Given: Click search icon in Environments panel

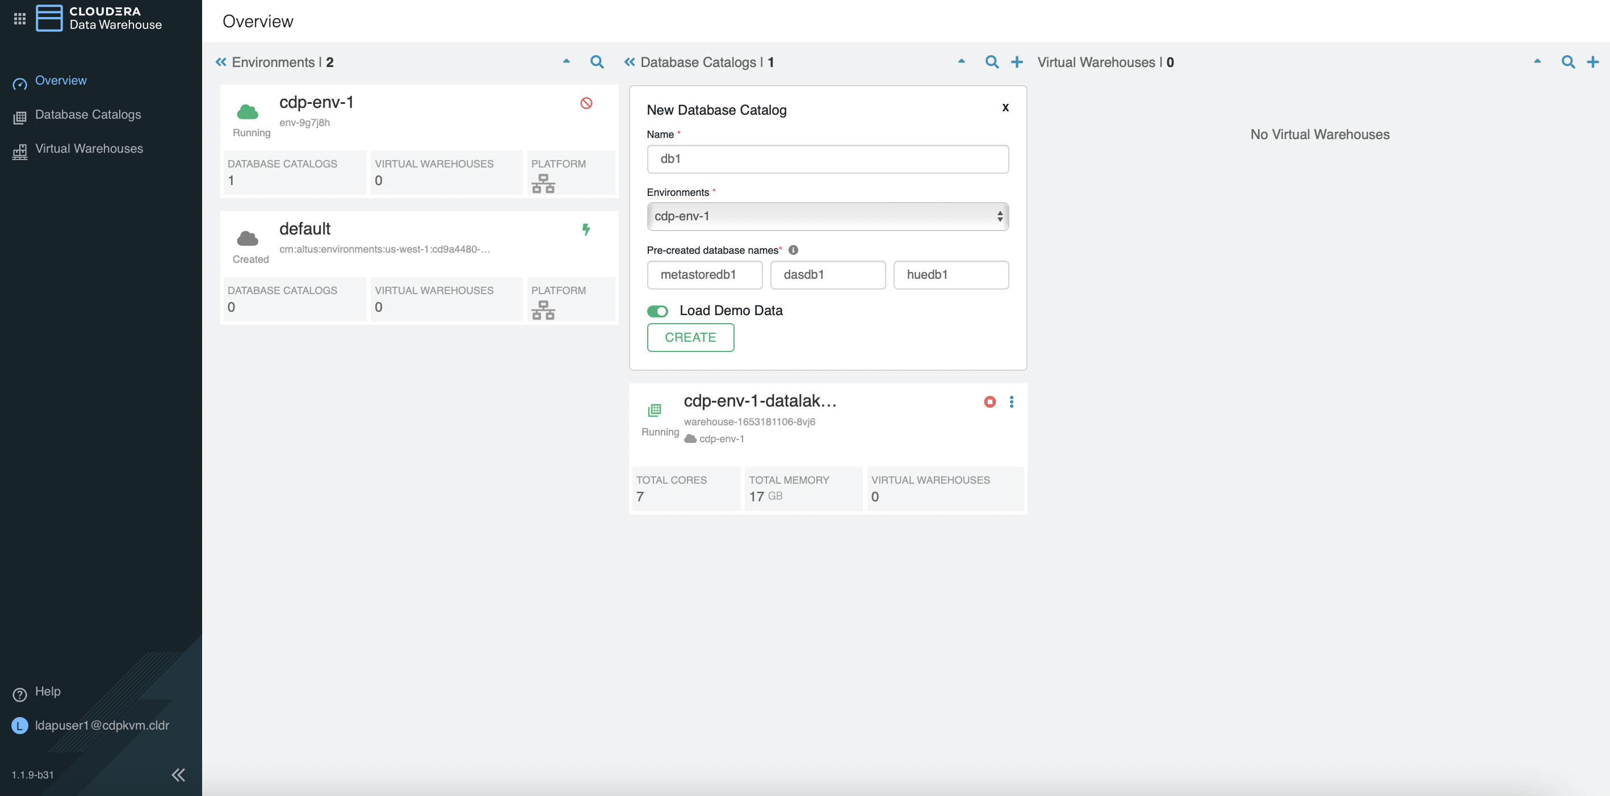Looking at the screenshot, I should pos(596,62).
